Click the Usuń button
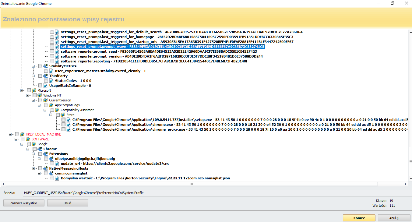Viewport: 412px width, 222px height. [68, 203]
